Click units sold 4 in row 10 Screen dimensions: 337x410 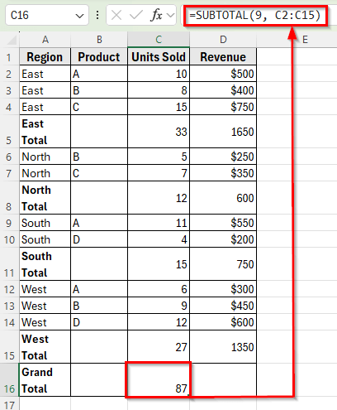(x=159, y=239)
